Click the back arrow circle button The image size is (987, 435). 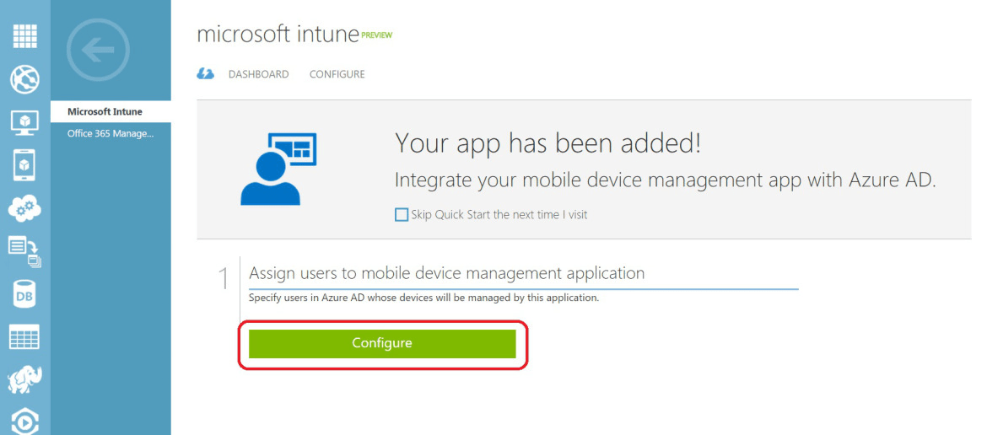coord(98,51)
